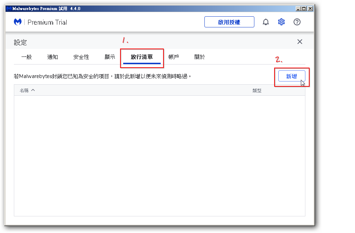Select the 安全性 tab

(81, 57)
